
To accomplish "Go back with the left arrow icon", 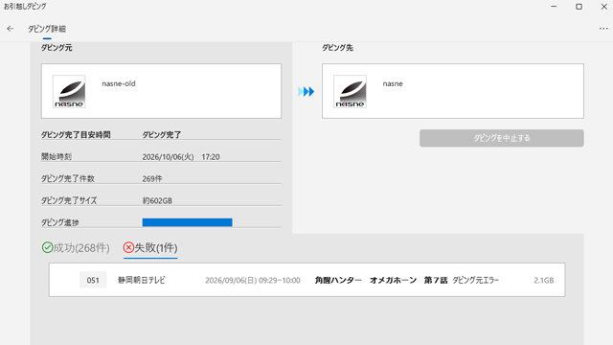I will coord(11,29).
